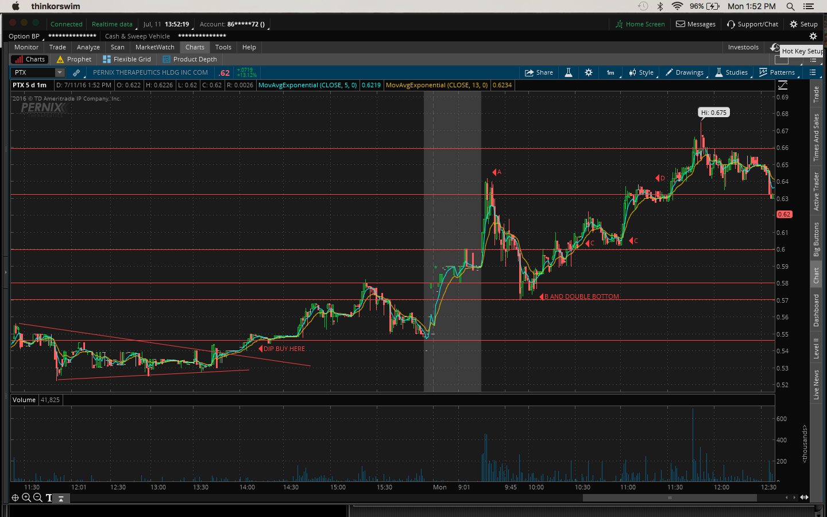Open the Messages envelope button
This screenshot has height=517, width=827.
(x=695, y=24)
